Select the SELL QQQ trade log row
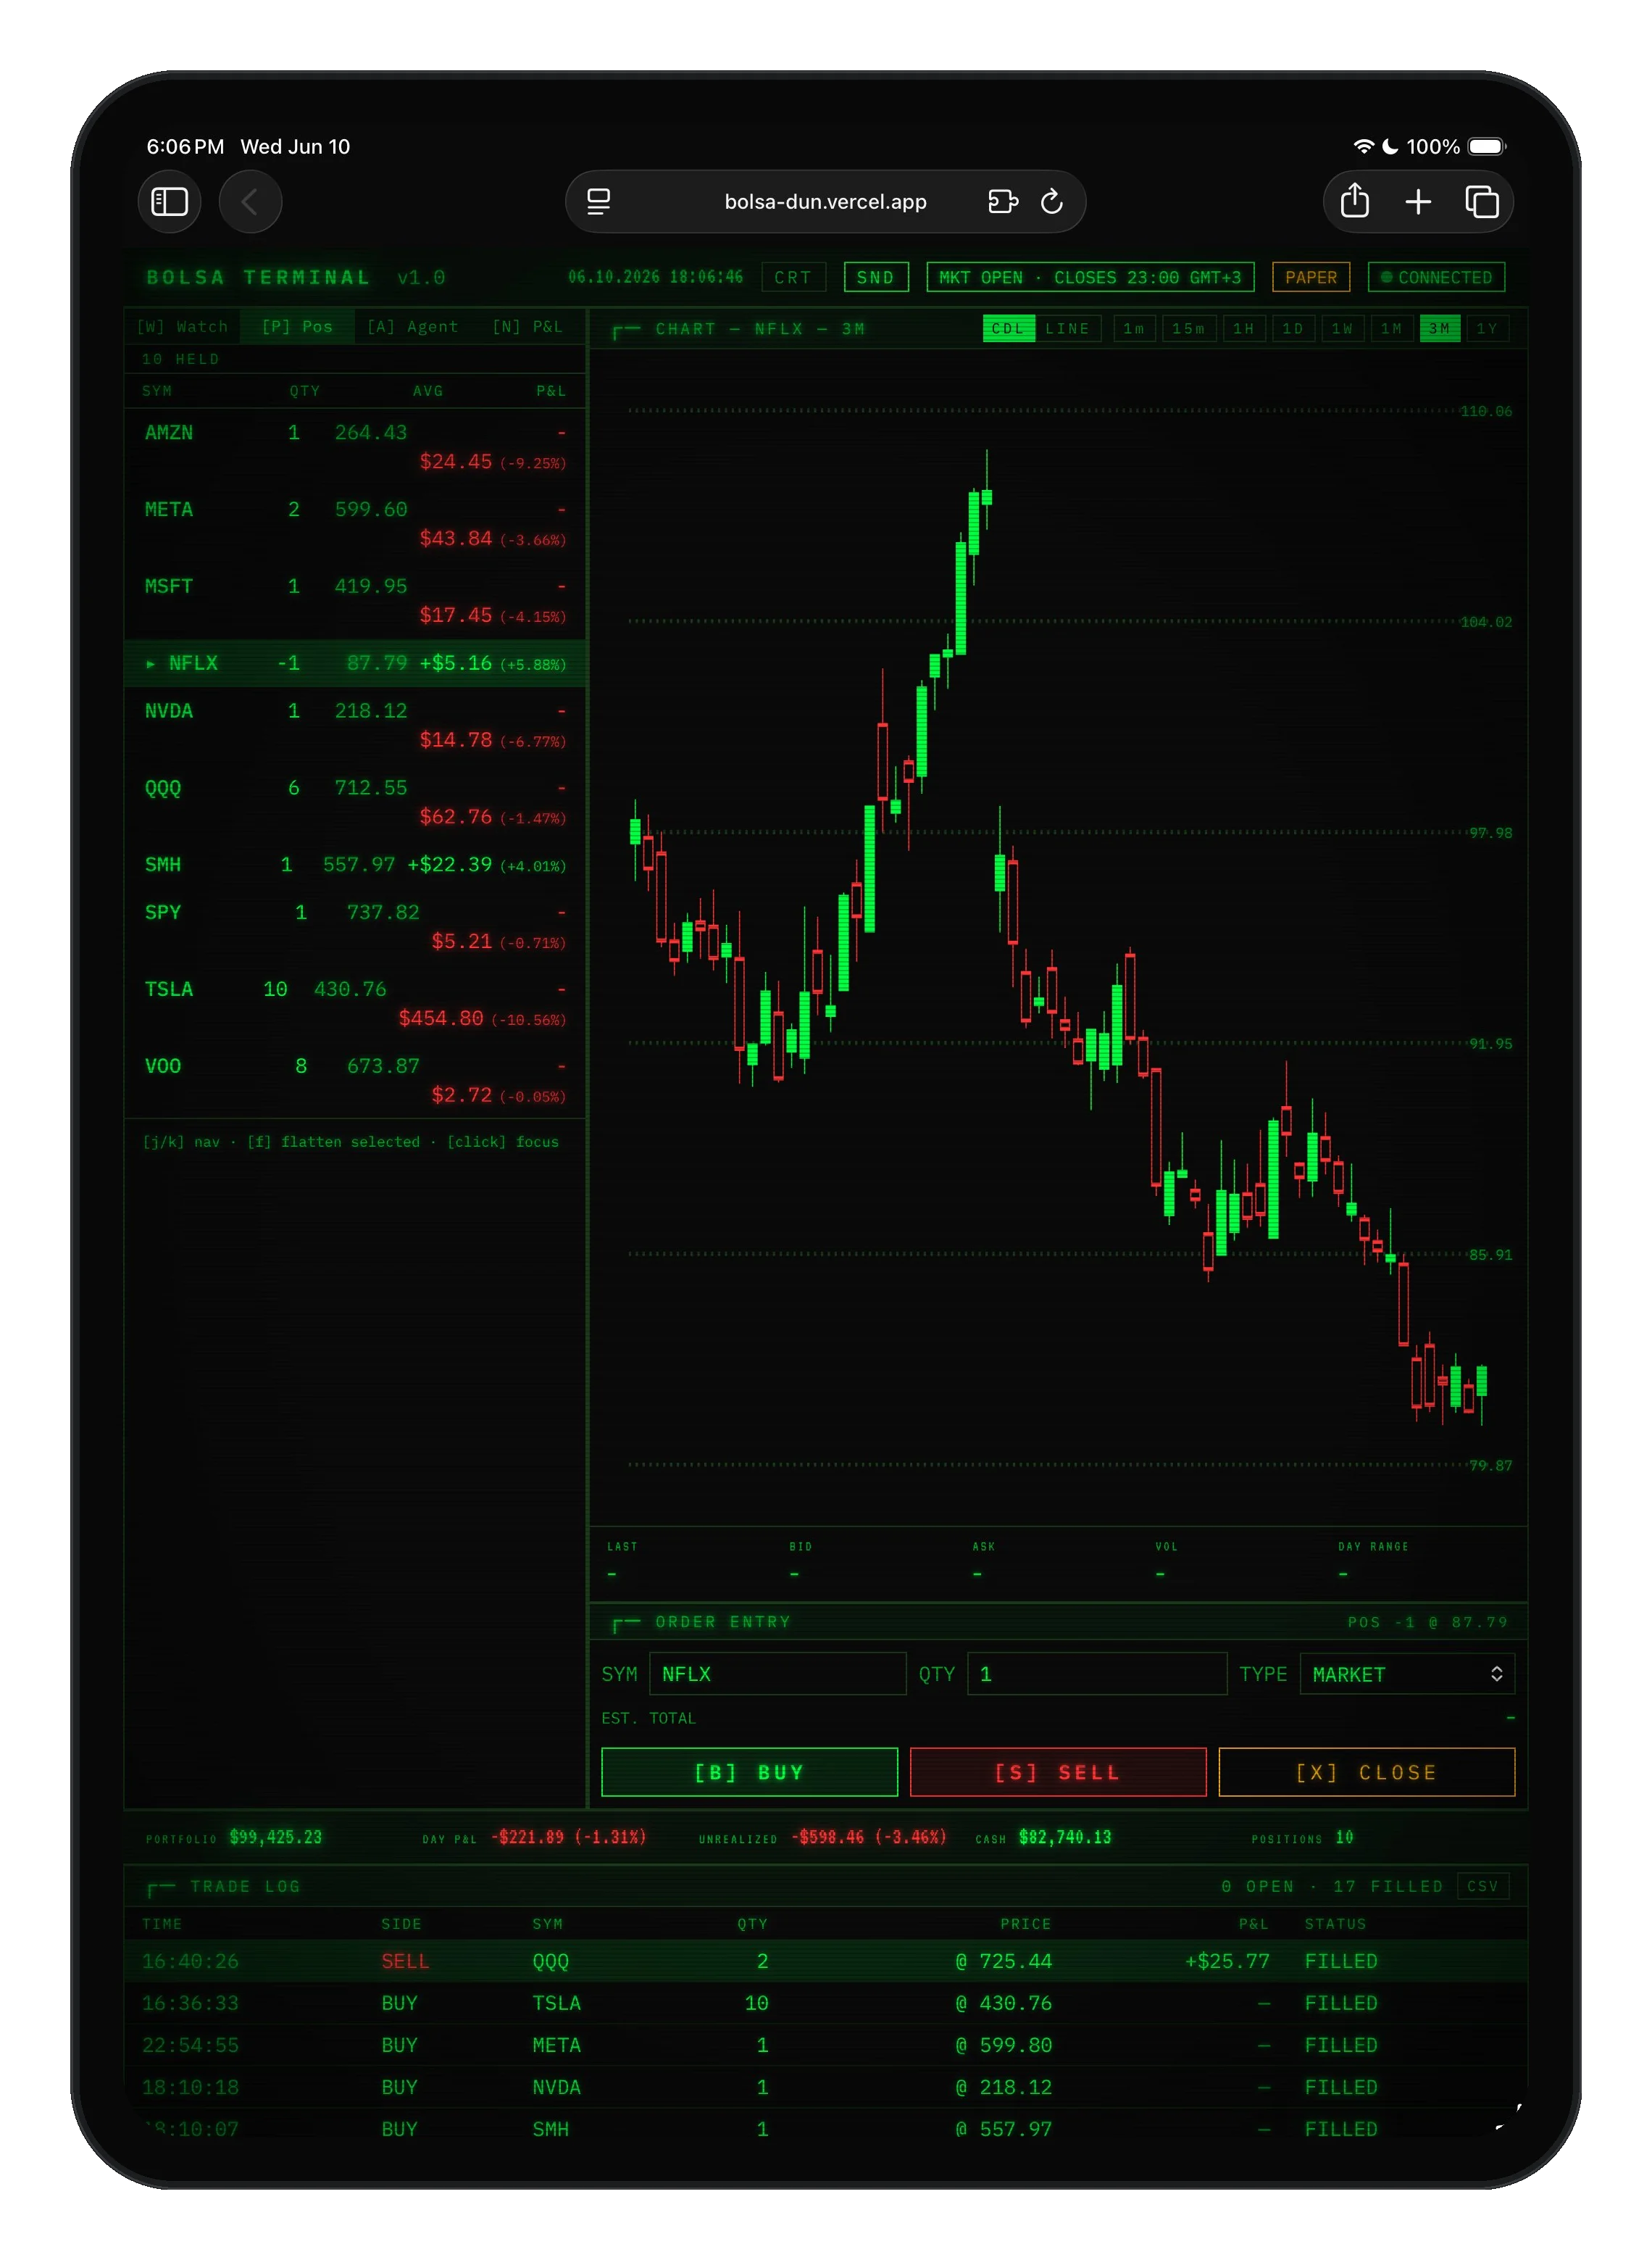This screenshot has height=2260, width=1652. (x=825, y=1961)
